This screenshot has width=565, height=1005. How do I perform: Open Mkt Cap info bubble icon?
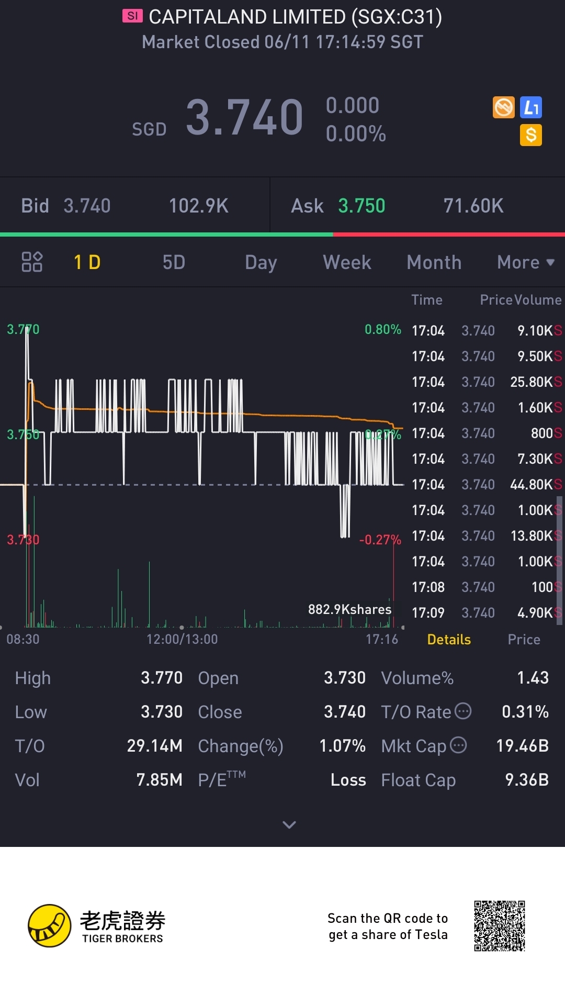458,745
